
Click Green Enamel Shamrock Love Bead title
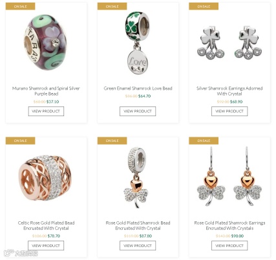pos(138,88)
